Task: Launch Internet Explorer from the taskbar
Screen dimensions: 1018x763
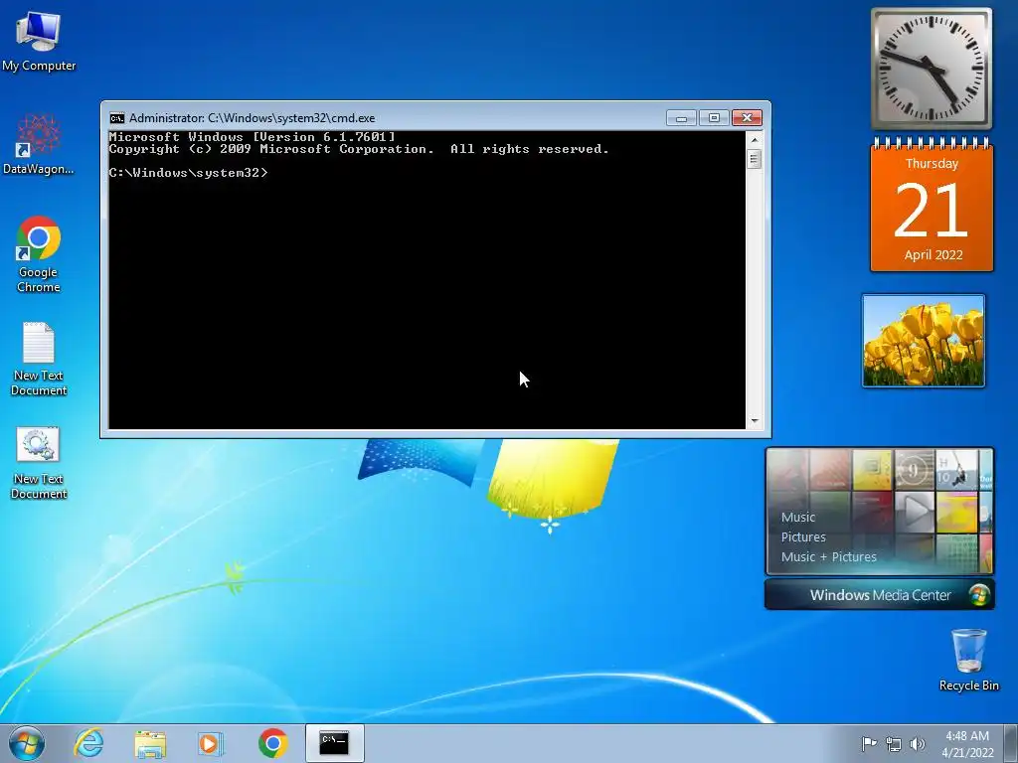Action: click(x=88, y=743)
